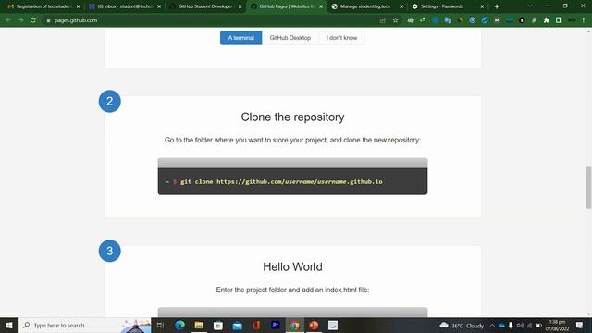Click the Hello World heading
Screen dimensions: 592x333
pyautogui.click(x=292, y=267)
